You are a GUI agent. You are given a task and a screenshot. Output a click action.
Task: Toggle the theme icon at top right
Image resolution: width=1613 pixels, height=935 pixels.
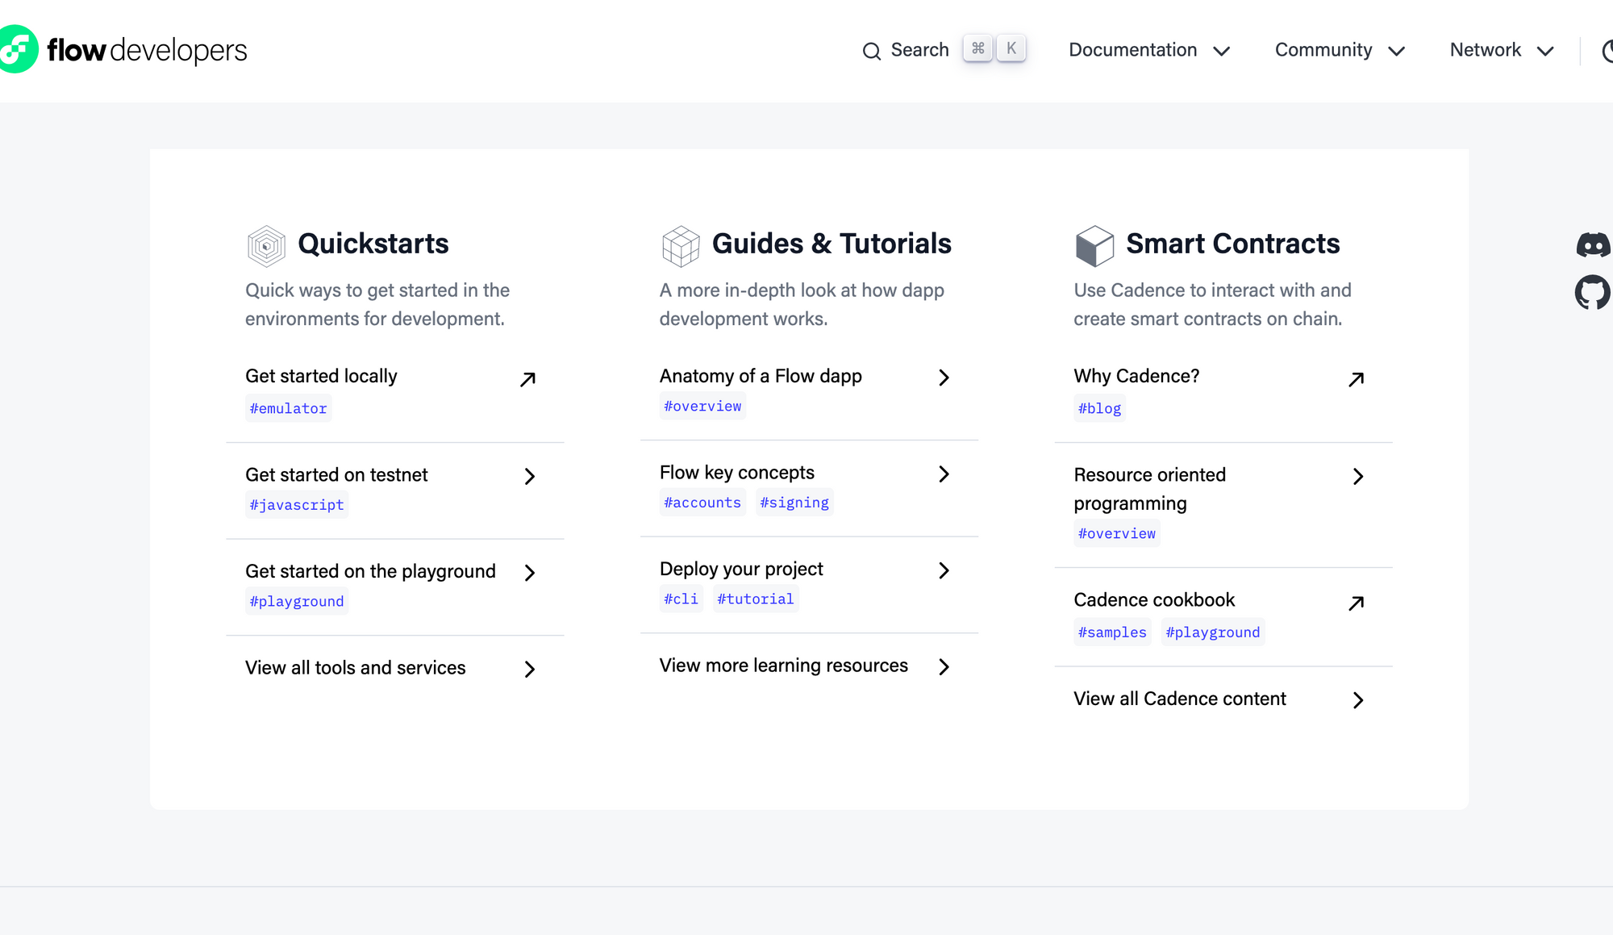1607,51
